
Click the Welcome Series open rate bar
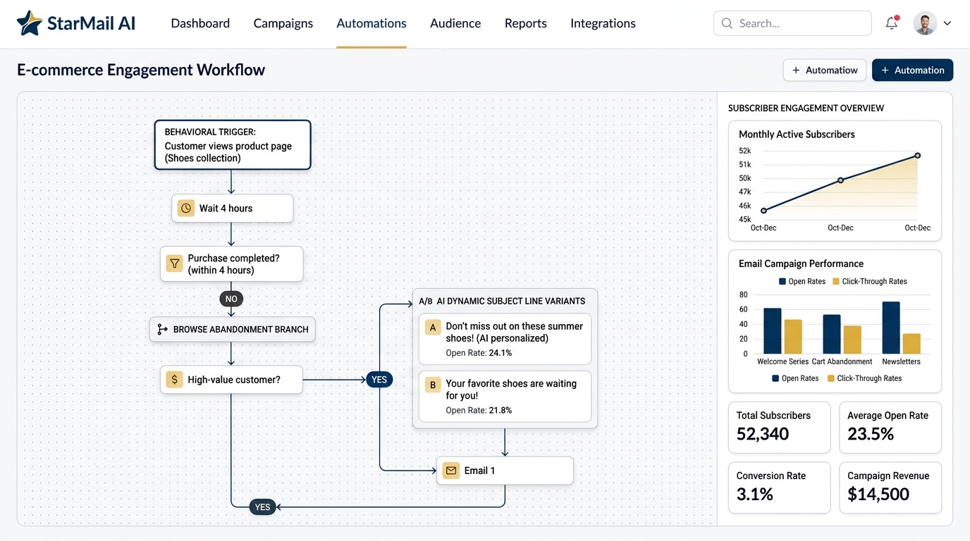[773, 331]
